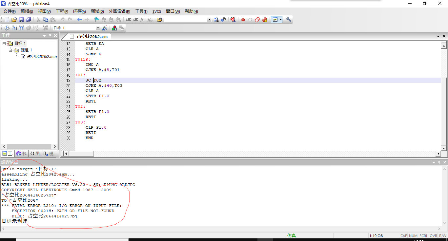Open a file using the folder icon
Screen dimensions: 448x241
pyautogui.click(x=14, y=20)
